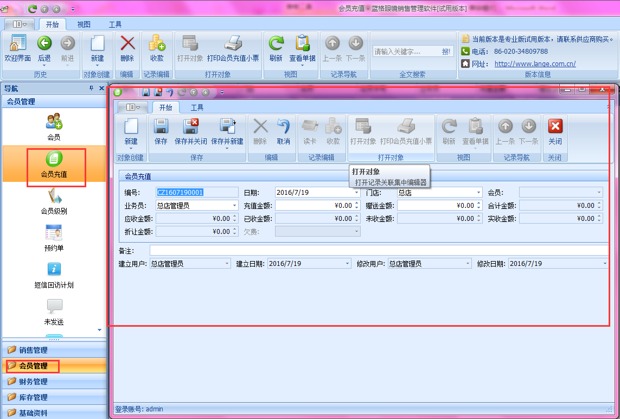The image size is (620, 419).
Task: Switch to 工具 tab in editor ribbon
Action: (197, 107)
